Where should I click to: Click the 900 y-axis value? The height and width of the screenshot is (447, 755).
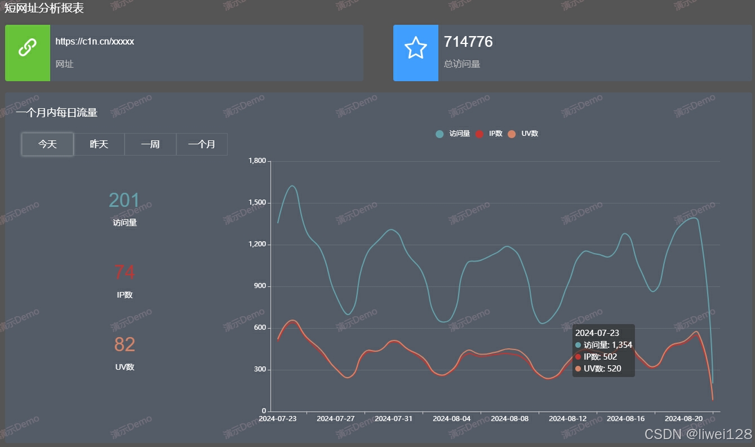tap(260, 286)
